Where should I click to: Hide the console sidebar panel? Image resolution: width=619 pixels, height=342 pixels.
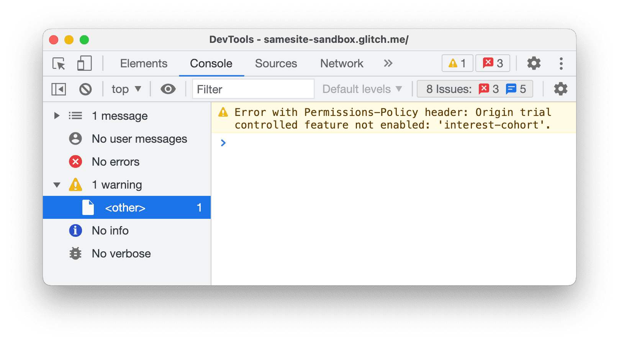click(59, 89)
